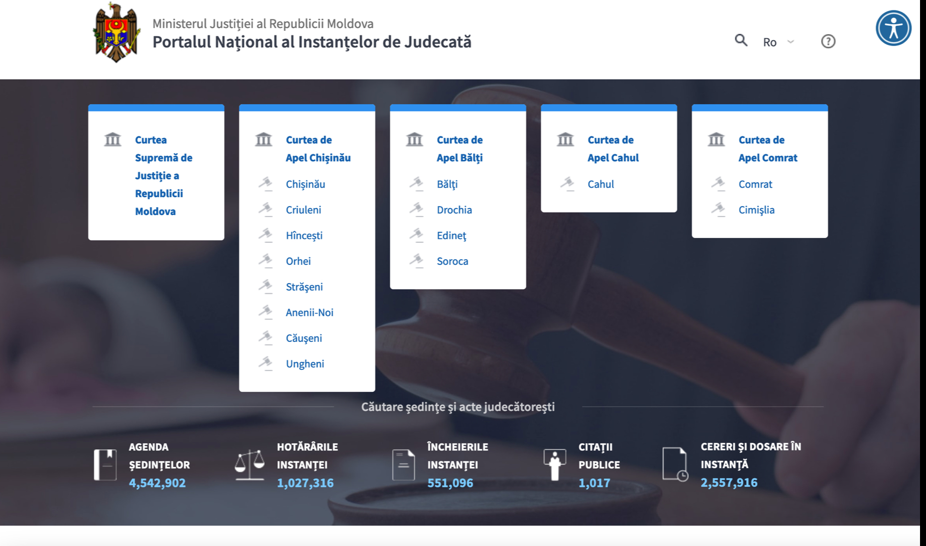Select Ungheni from the Chișinău list
The width and height of the screenshot is (926, 546).
[x=305, y=364]
